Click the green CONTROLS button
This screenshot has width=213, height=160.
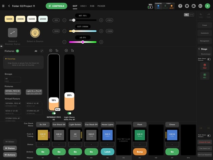56,6
